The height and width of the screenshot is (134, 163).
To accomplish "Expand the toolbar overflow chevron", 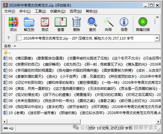I will pos(158,17).
